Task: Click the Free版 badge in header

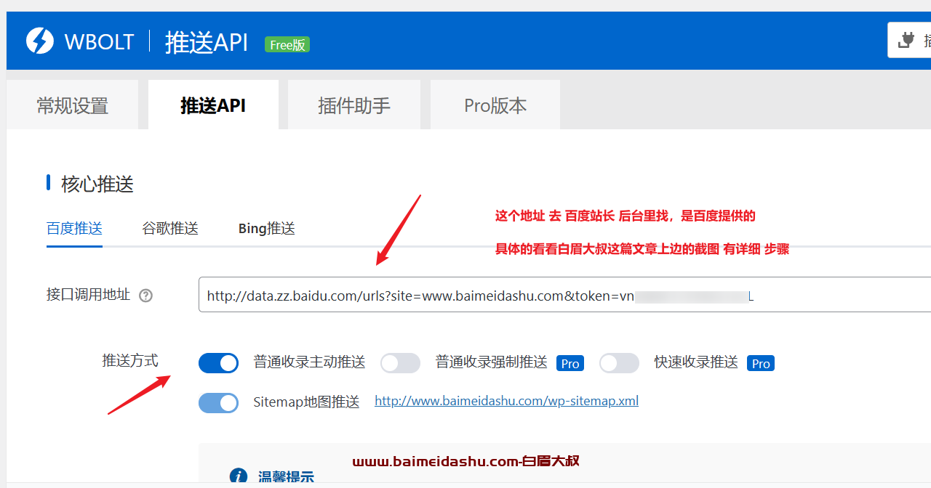Action: point(287,44)
